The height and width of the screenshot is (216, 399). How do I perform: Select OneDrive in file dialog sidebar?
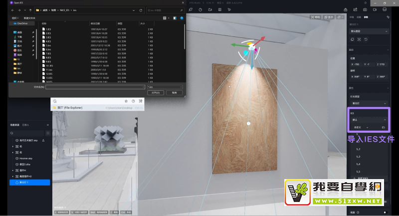click(x=22, y=23)
